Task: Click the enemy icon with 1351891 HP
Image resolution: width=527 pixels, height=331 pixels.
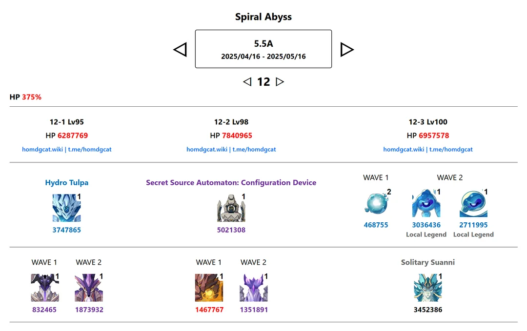Action: tap(254, 288)
